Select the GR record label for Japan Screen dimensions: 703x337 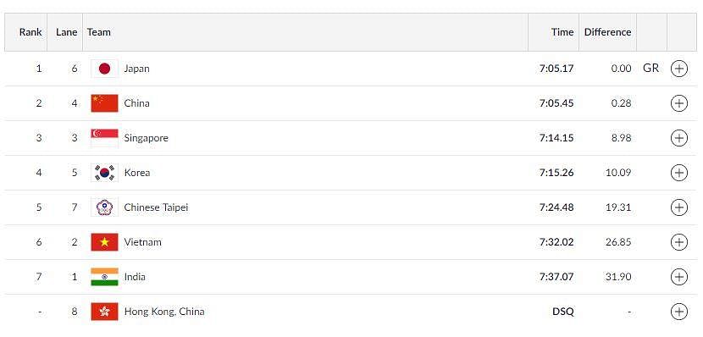point(651,69)
